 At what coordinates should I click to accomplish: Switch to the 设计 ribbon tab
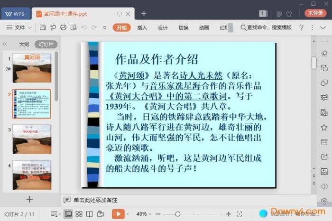tap(163, 28)
